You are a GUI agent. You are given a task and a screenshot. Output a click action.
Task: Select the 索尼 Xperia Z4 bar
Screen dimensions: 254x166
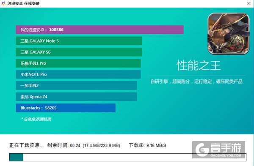76,97
